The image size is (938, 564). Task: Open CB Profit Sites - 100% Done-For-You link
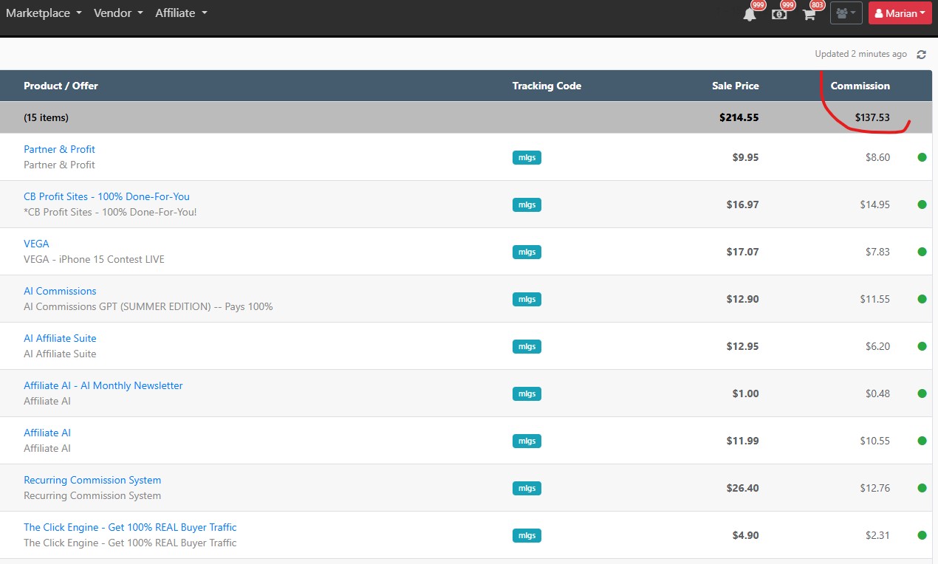tap(106, 196)
